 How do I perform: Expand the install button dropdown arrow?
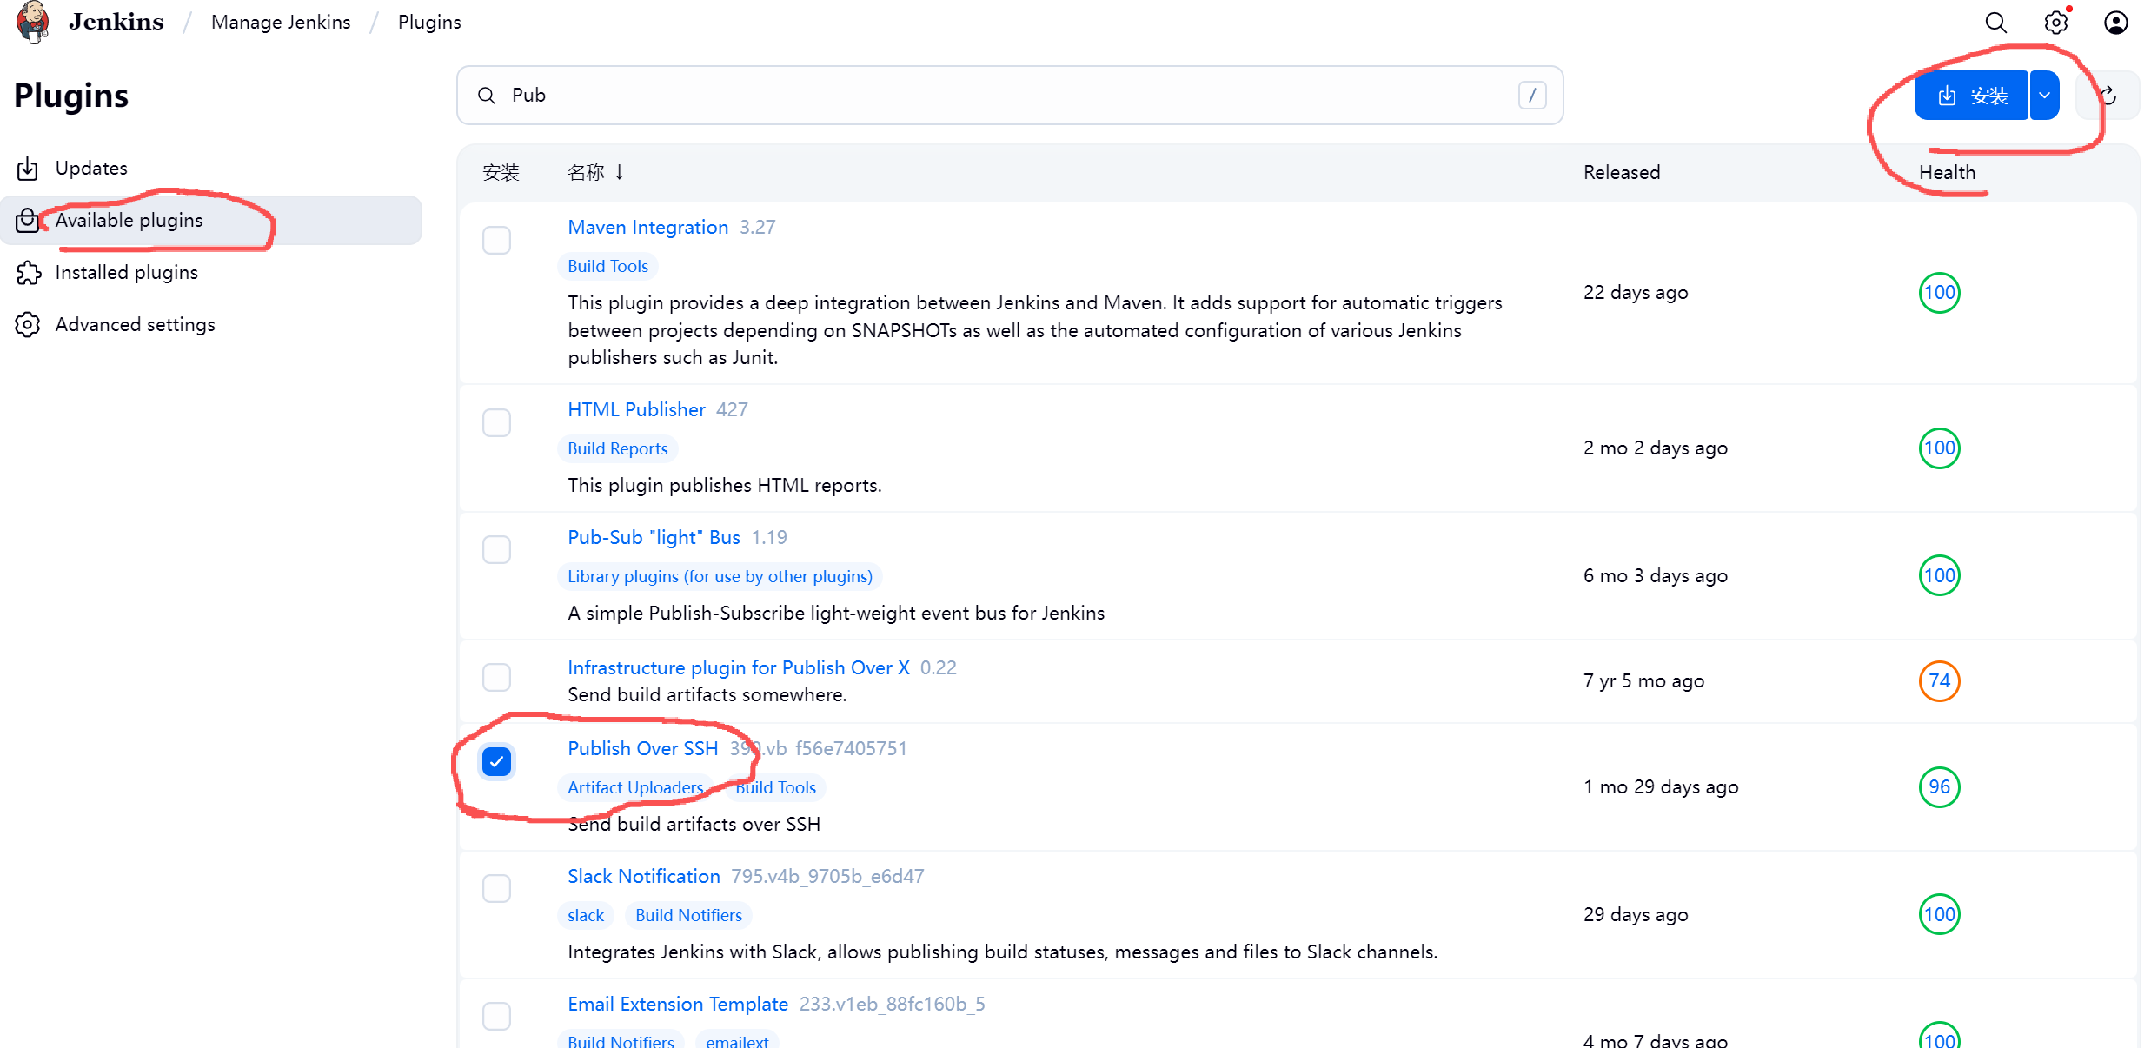(2045, 96)
